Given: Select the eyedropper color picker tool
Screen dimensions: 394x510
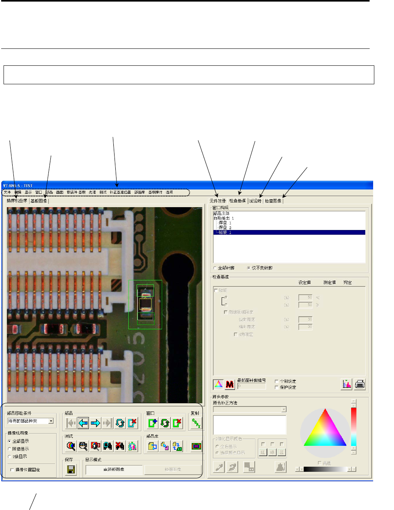Looking at the screenshot, I should coord(218,467).
